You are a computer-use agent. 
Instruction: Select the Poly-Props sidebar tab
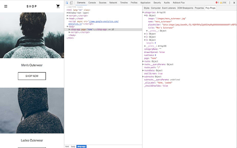click(210, 8)
